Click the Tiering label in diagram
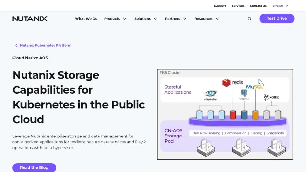 pos(256,133)
